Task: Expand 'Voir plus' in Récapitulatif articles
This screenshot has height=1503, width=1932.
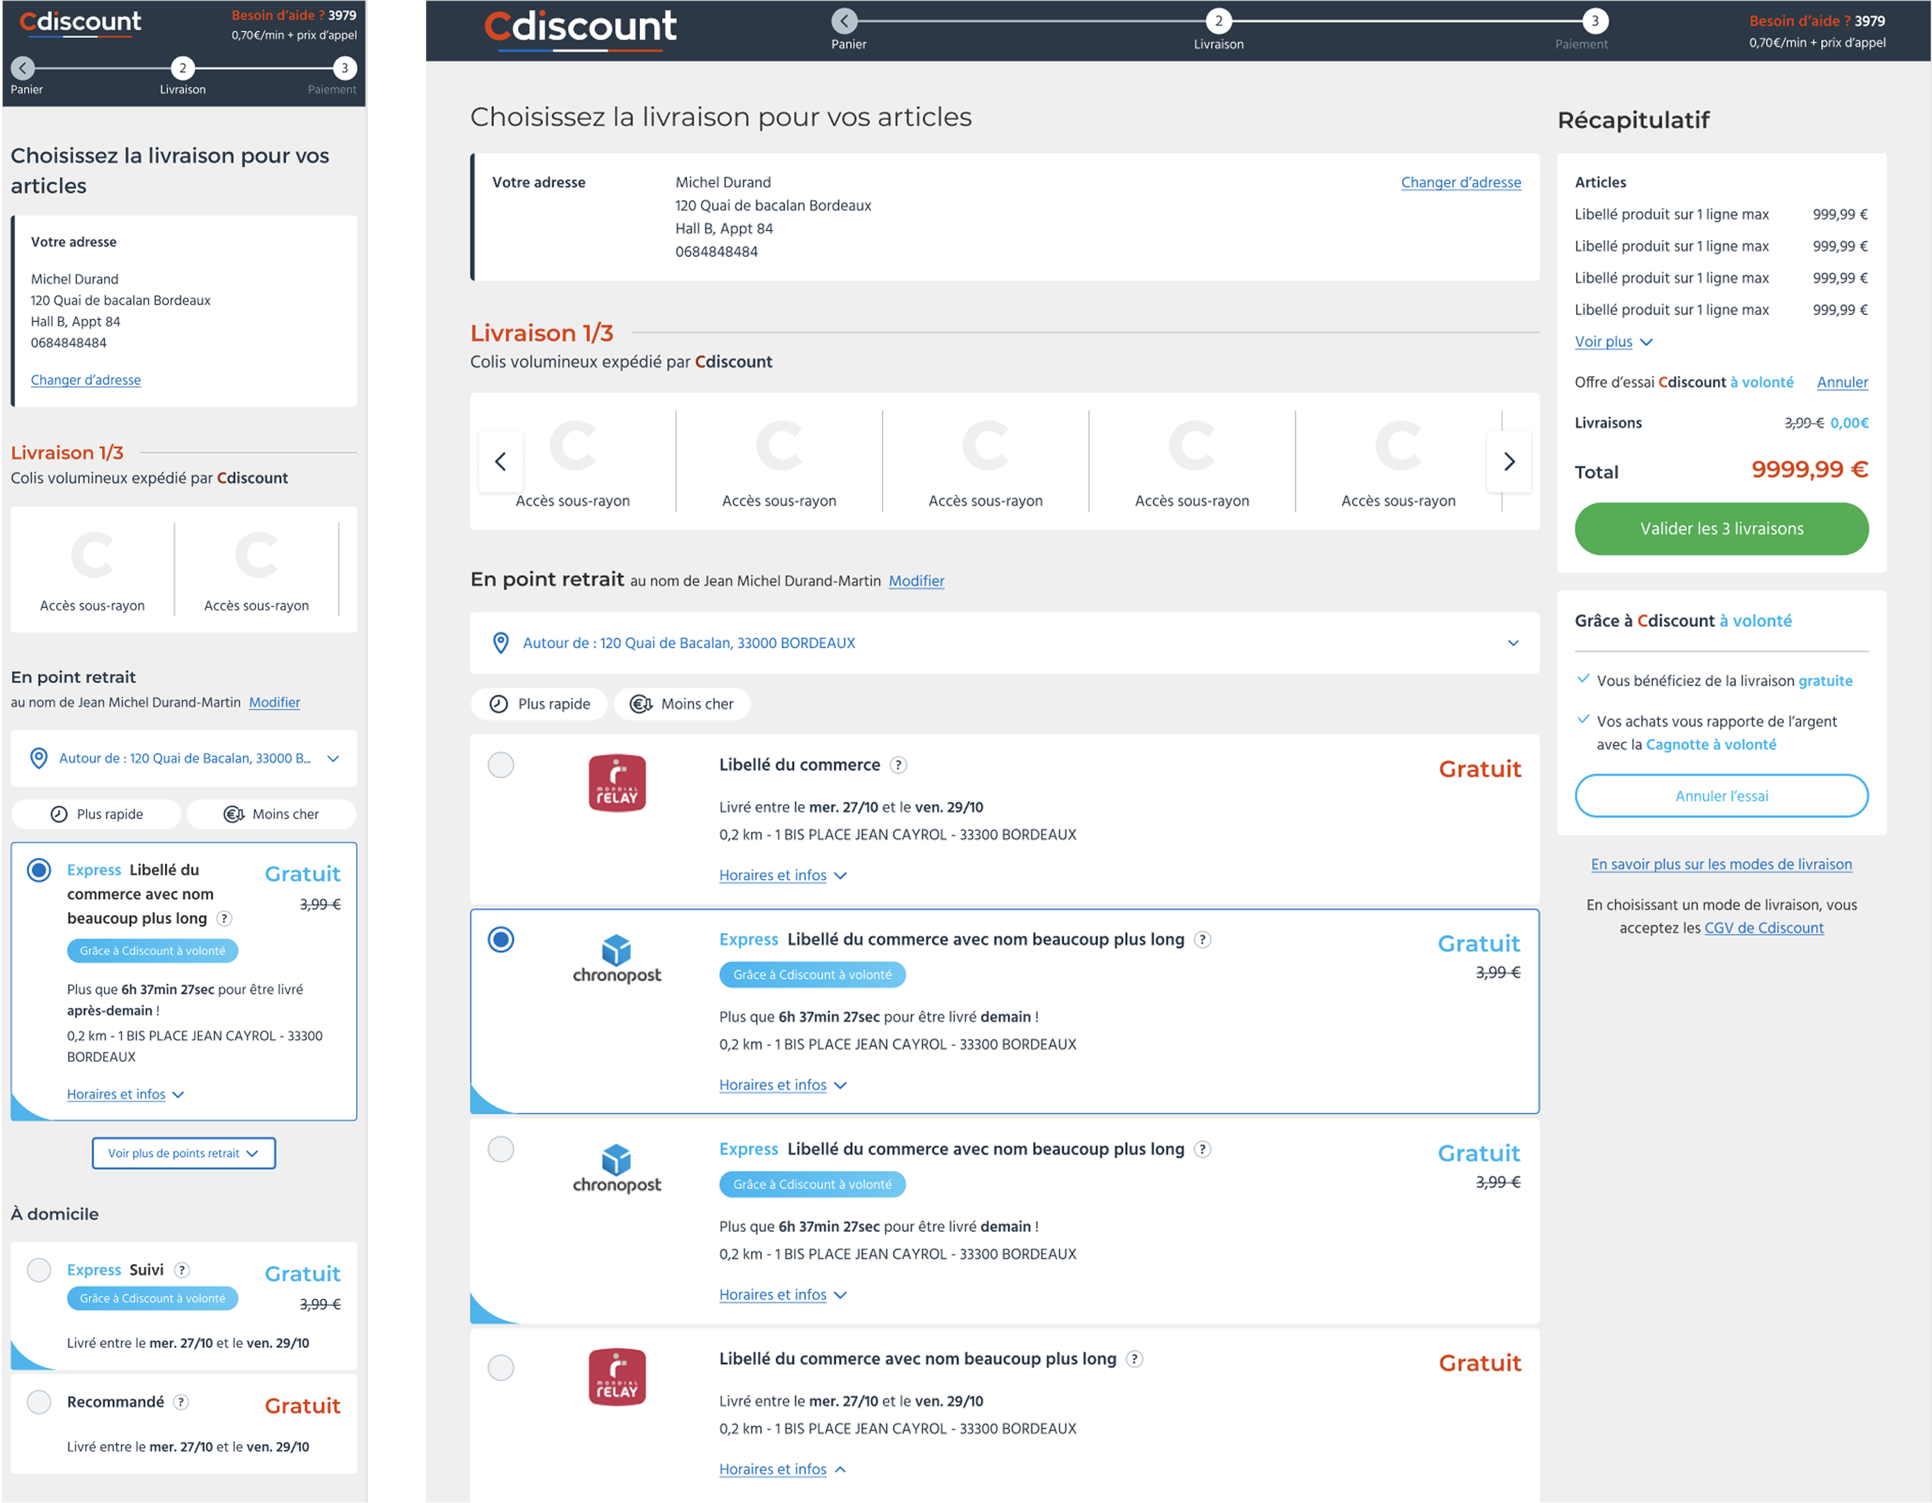Action: (1613, 341)
